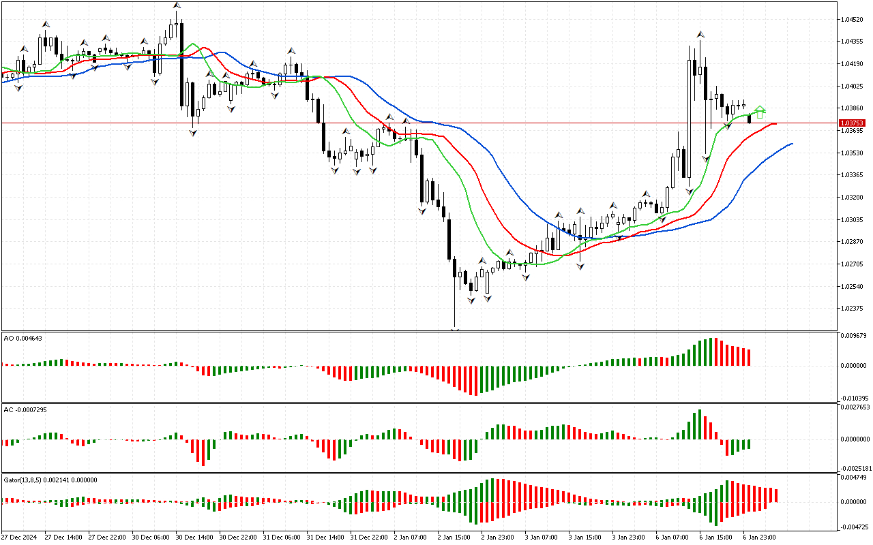Select the up fractal above the 6 Jan spike high
This screenshot has height=545, width=873.
[700, 33]
